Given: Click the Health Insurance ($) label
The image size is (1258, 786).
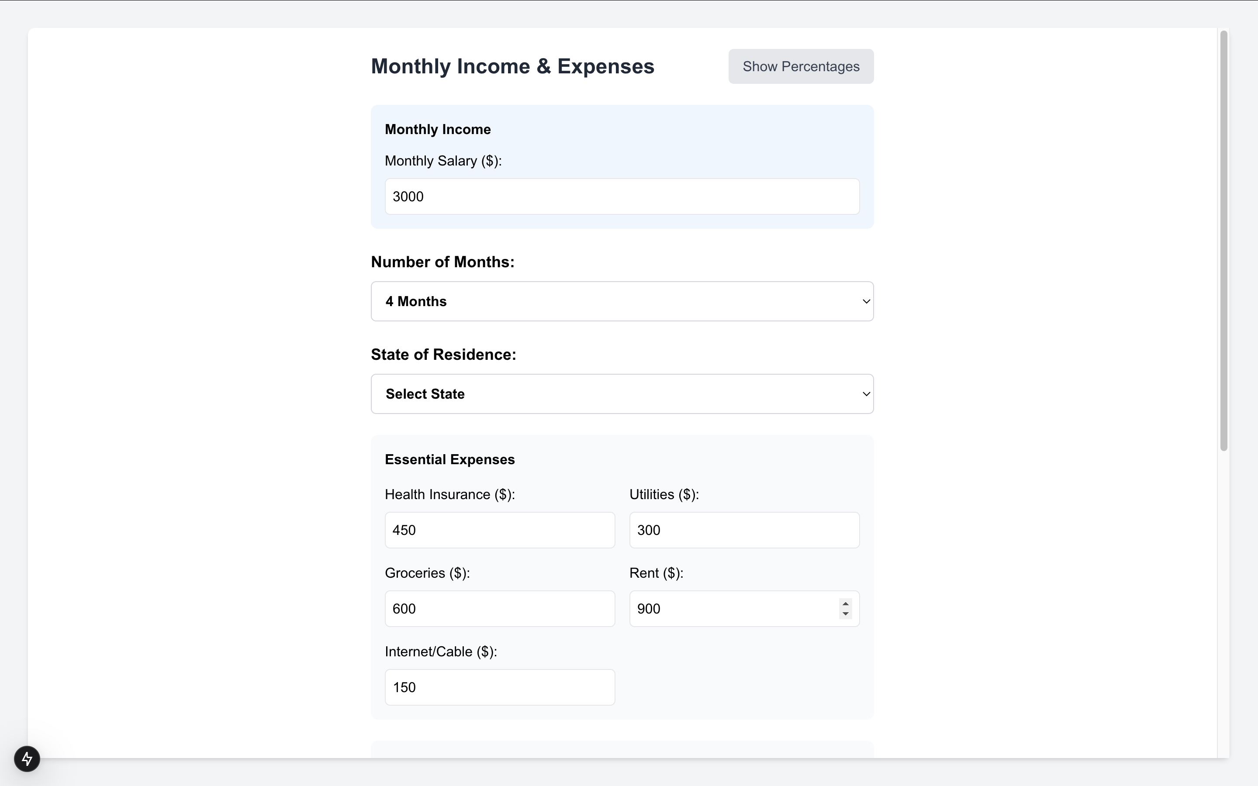Looking at the screenshot, I should (x=449, y=494).
